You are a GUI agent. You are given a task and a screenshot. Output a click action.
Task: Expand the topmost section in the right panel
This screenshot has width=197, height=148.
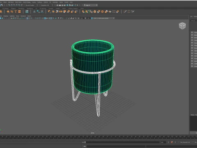192,32
